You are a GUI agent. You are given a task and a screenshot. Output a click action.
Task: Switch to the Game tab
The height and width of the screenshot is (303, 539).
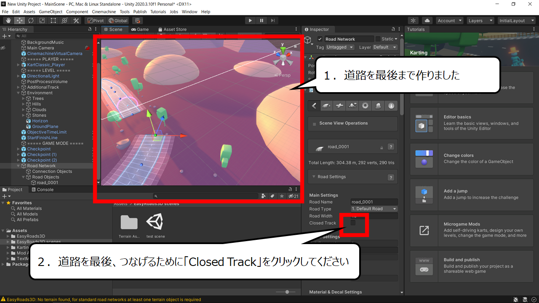tap(140, 29)
